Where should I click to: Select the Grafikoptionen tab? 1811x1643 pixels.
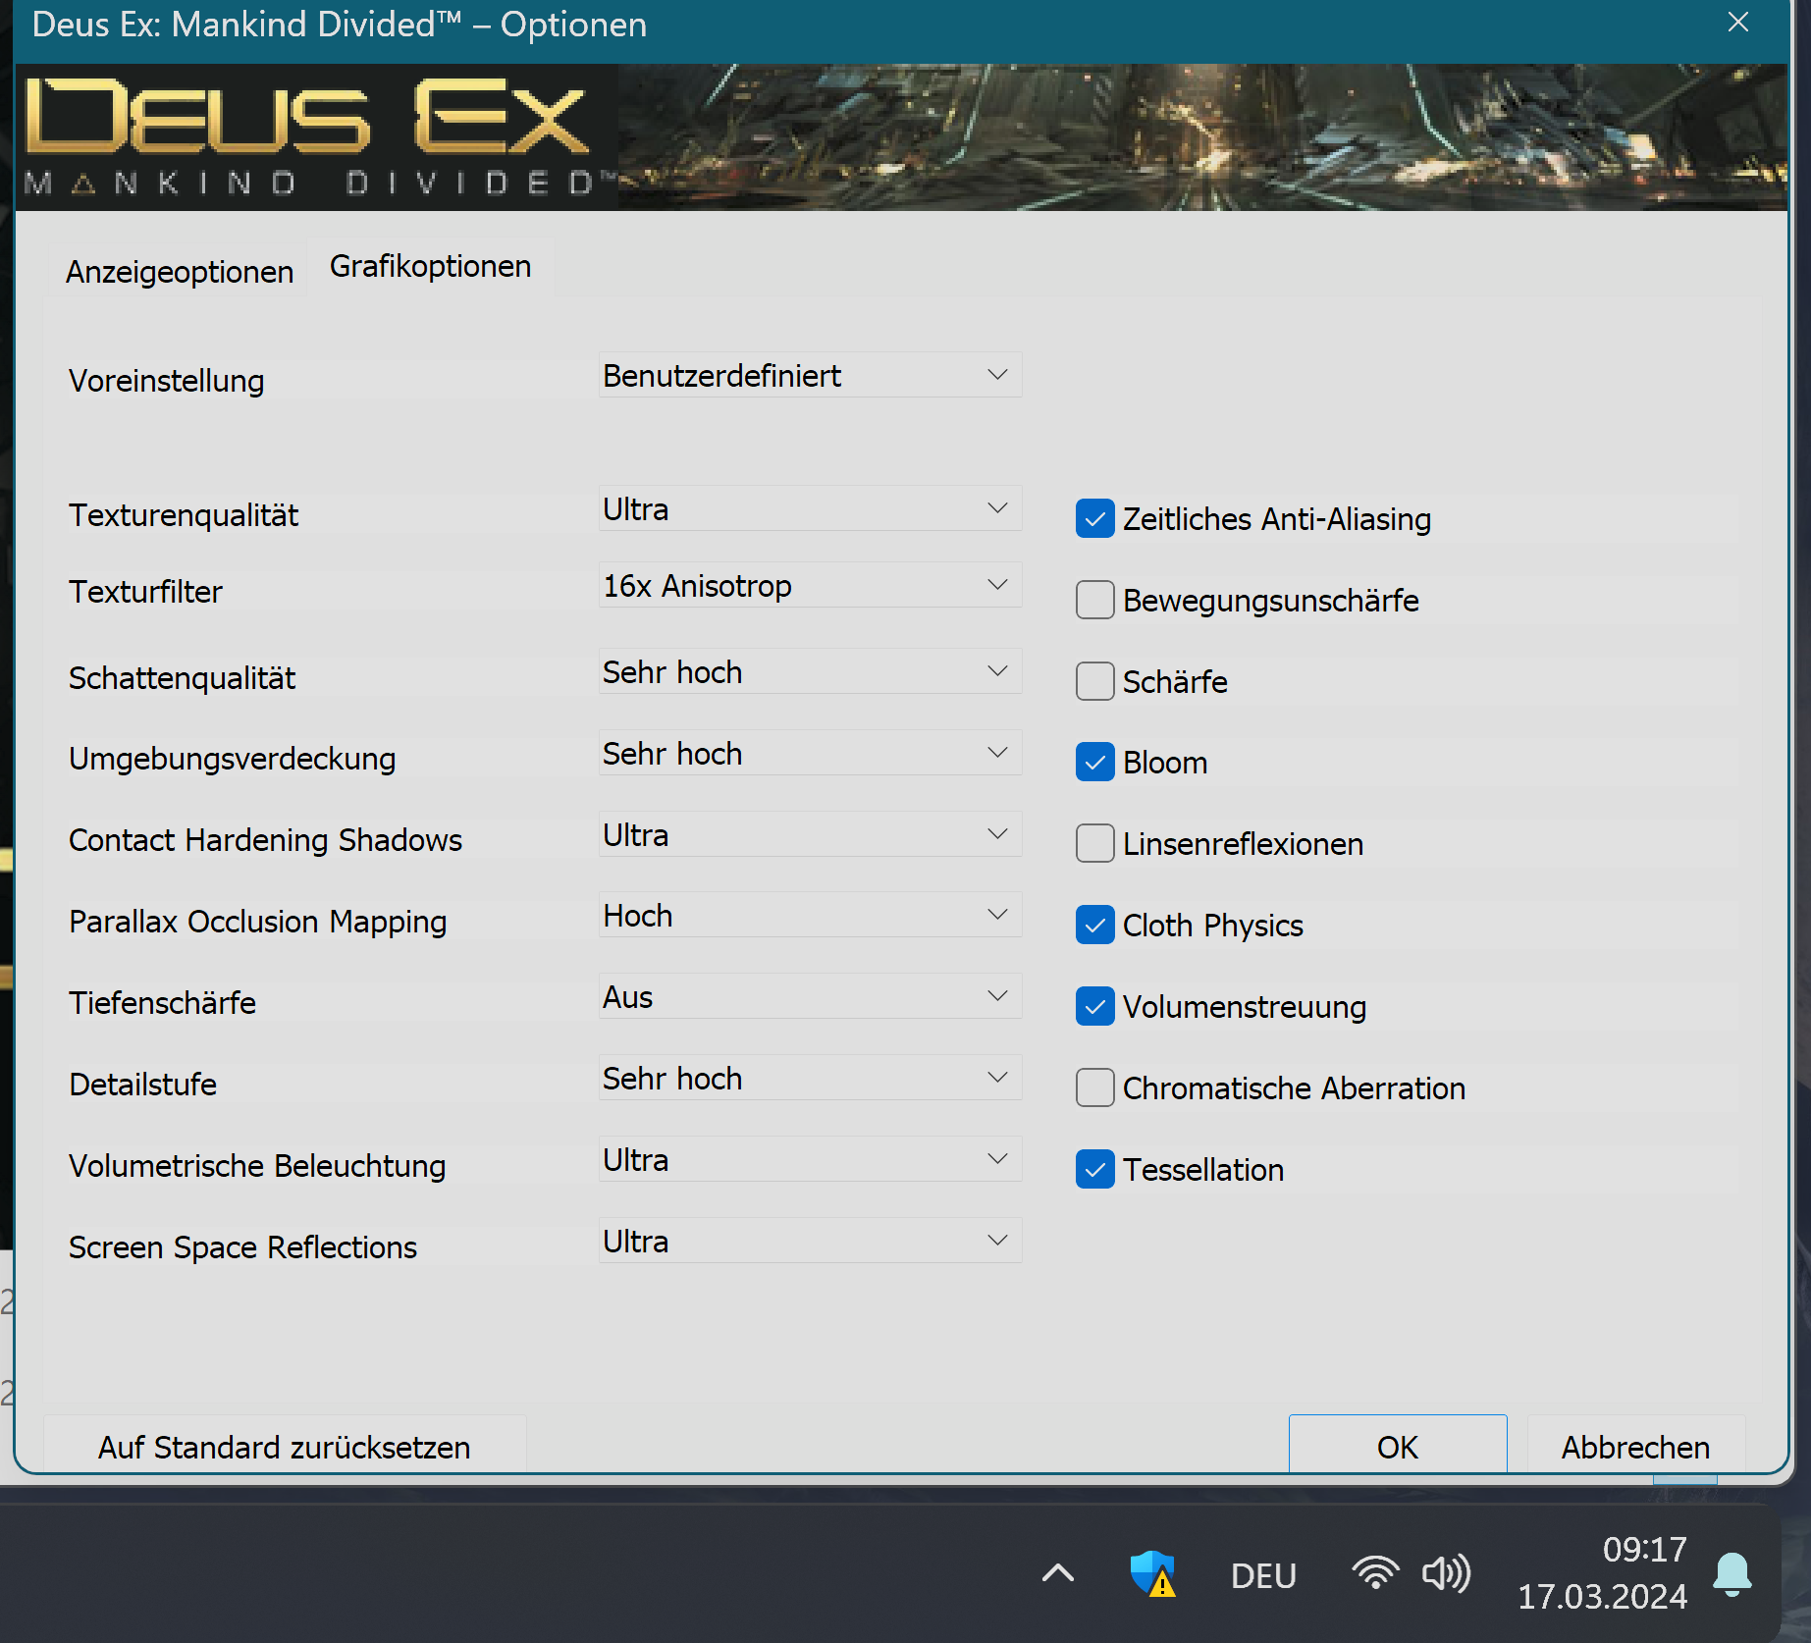(x=430, y=266)
